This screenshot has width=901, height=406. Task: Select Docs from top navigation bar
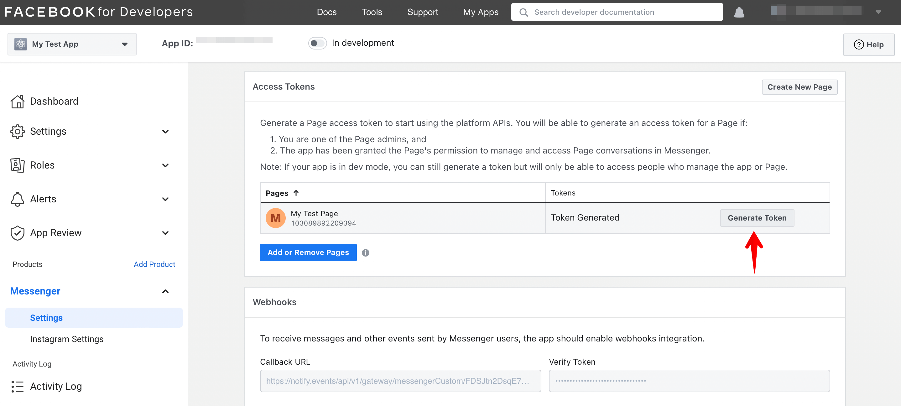pos(326,12)
